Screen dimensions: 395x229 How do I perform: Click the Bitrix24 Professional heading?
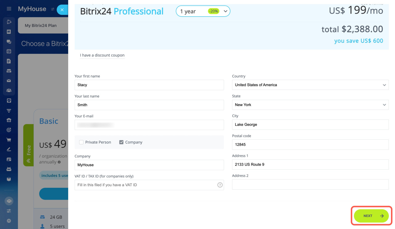(x=122, y=11)
